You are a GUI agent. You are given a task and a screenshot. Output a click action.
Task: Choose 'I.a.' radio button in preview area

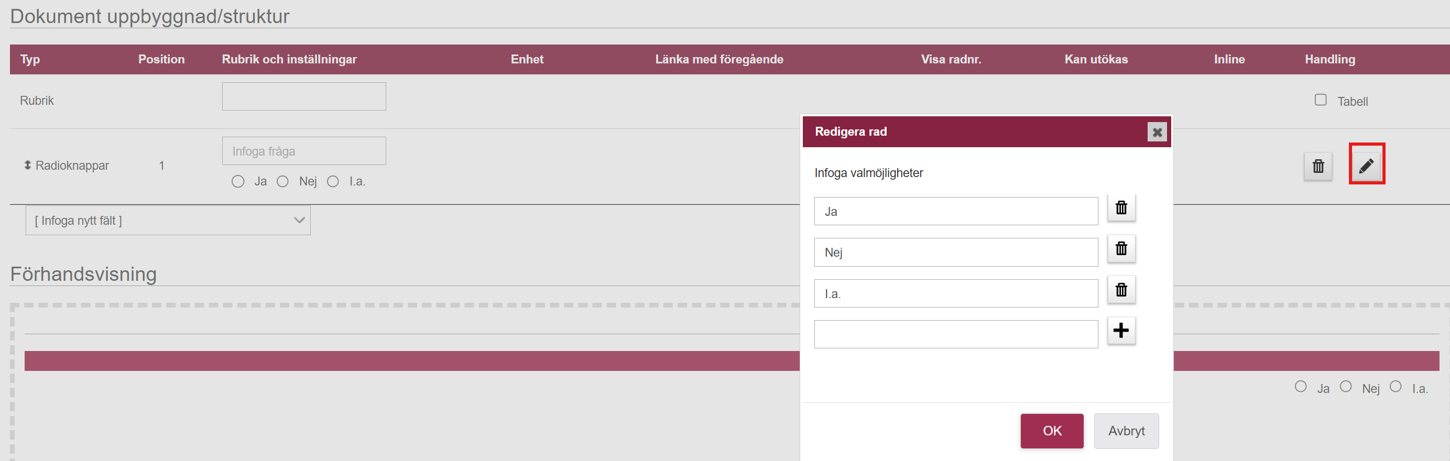click(1396, 386)
